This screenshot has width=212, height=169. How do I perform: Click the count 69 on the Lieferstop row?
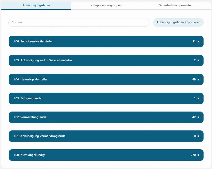tap(194, 80)
